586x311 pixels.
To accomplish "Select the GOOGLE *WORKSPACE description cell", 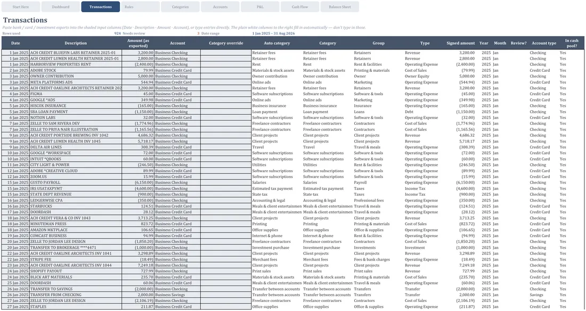I will click(76, 153).
